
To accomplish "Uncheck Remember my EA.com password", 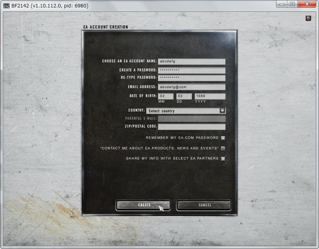I will click(x=223, y=138).
